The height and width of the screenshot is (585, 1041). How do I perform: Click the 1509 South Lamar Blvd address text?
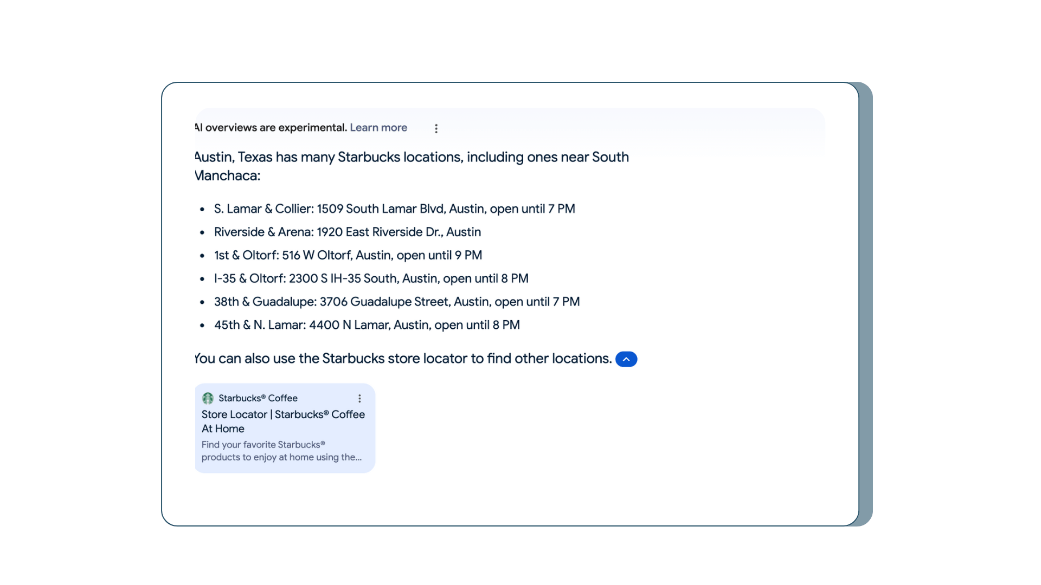[x=381, y=209]
